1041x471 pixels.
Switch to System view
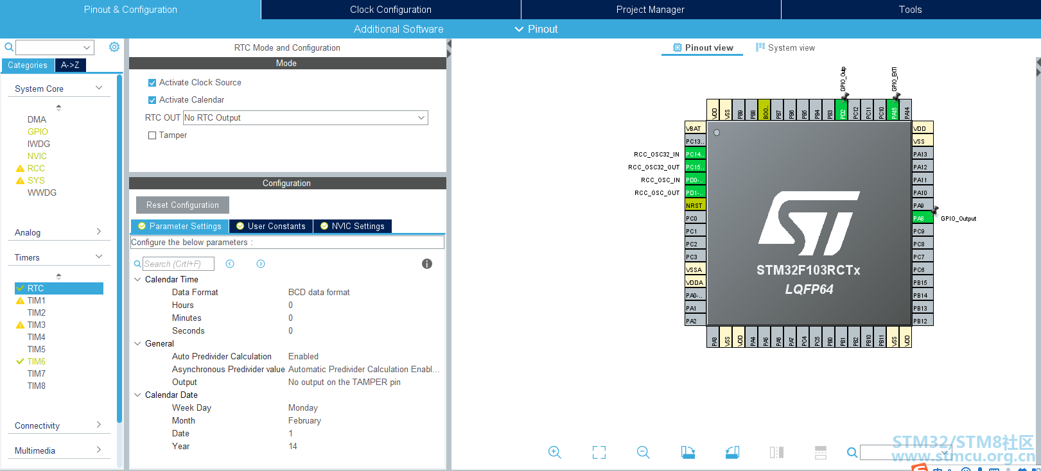[785, 47]
